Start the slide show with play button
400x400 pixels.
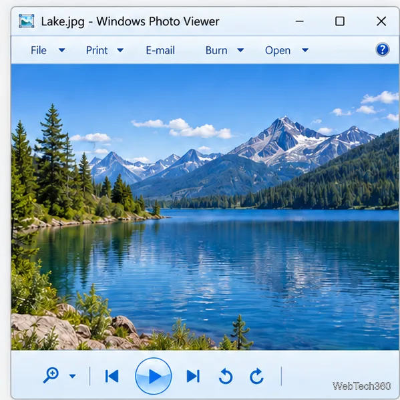(x=154, y=376)
